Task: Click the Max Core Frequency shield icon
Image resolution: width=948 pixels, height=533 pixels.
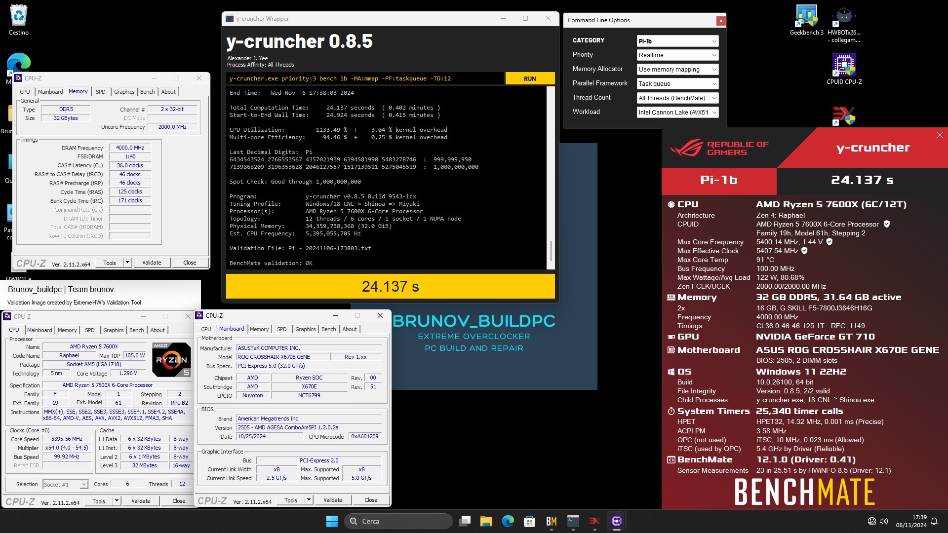Action: pos(829,242)
